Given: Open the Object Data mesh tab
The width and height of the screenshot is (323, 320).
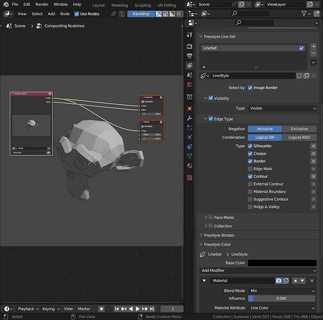Looking at the screenshot, I should 190,156.
